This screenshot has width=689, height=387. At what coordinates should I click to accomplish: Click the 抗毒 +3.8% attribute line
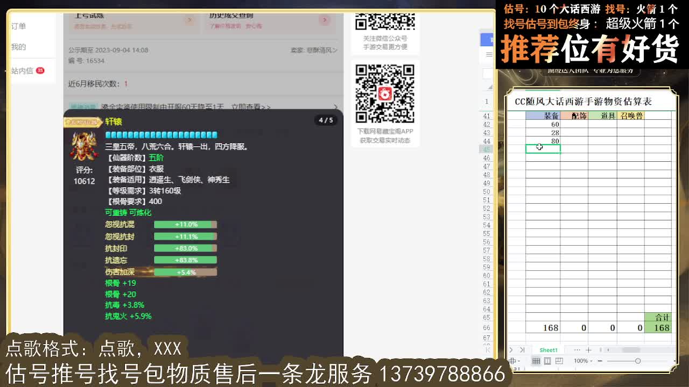[125, 305]
